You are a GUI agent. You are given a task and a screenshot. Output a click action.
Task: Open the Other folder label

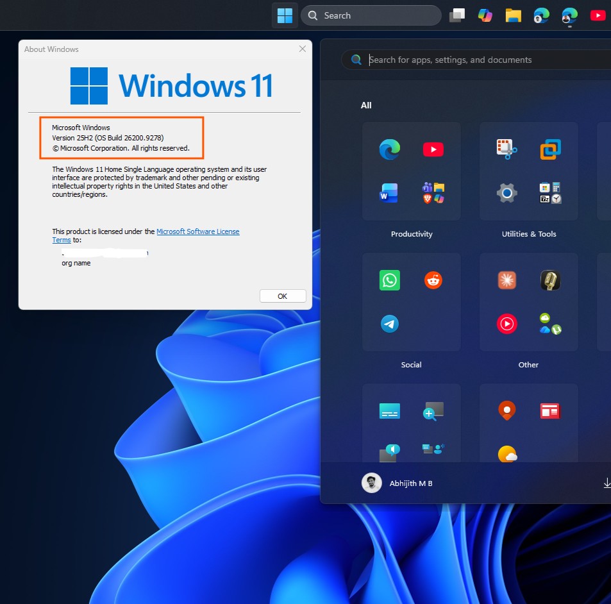(x=528, y=365)
